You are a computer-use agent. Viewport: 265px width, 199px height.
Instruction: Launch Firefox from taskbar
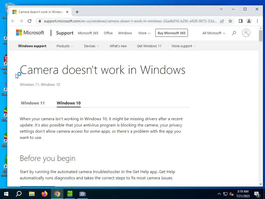coord(45,194)
